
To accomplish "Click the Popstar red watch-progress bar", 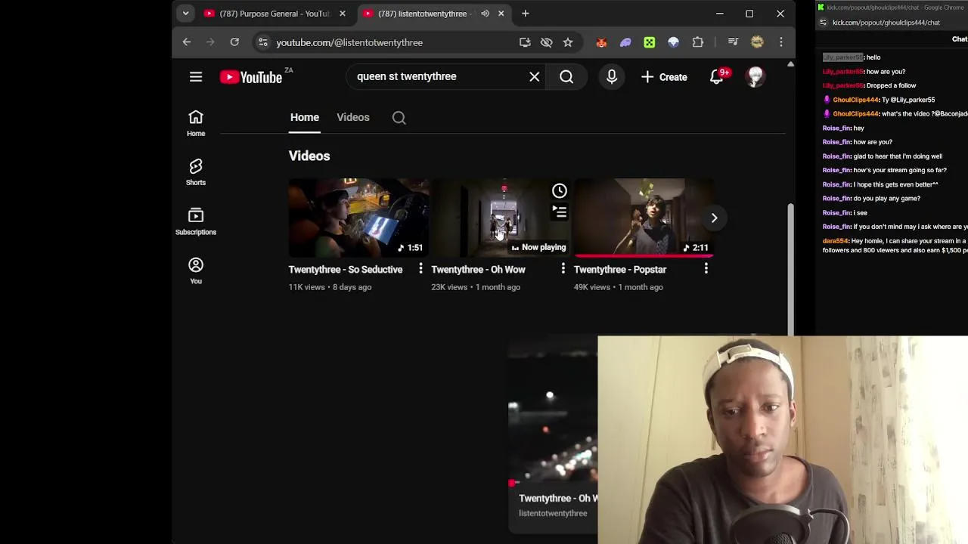I will coord(644,255).
